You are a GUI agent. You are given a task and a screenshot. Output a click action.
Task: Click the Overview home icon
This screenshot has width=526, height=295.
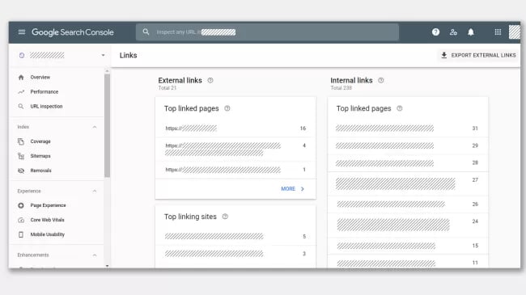click(x=21, y=78)
